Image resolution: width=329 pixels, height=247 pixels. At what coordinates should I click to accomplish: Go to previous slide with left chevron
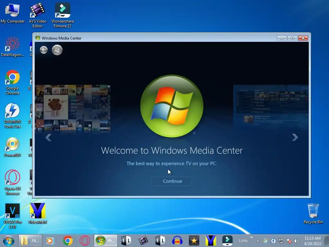pos(49,138)
